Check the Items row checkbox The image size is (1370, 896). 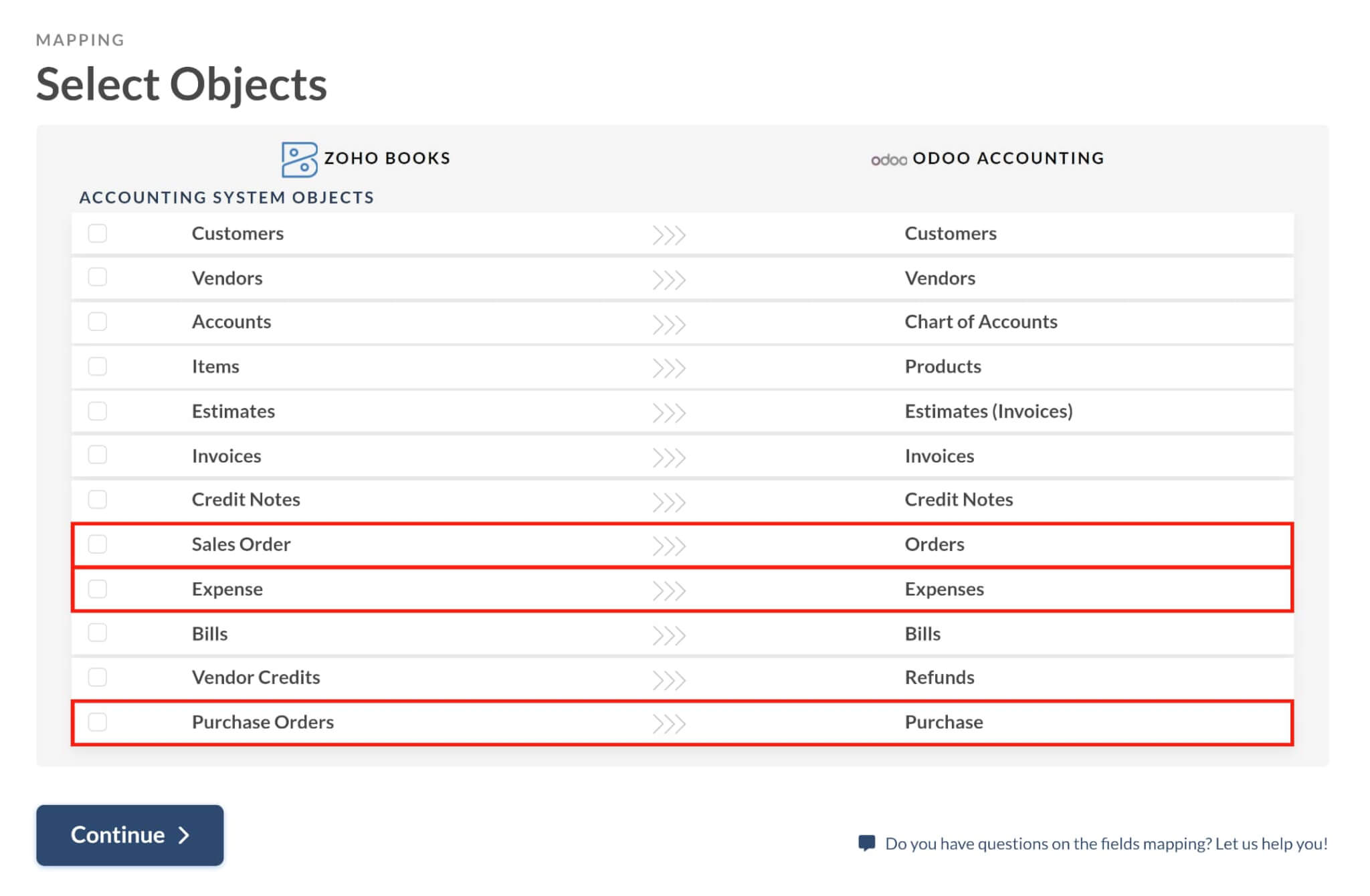coord(98,366)
